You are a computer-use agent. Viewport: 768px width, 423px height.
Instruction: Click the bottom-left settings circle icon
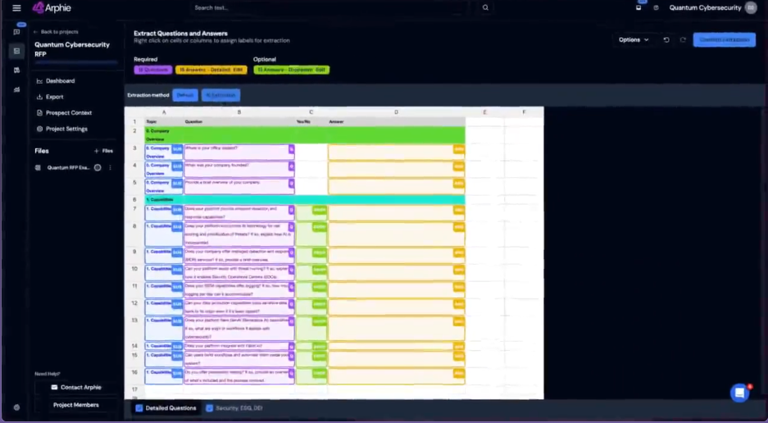point(16,407)
